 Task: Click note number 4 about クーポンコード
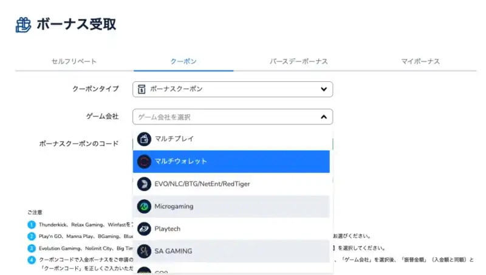pos(32,260)
